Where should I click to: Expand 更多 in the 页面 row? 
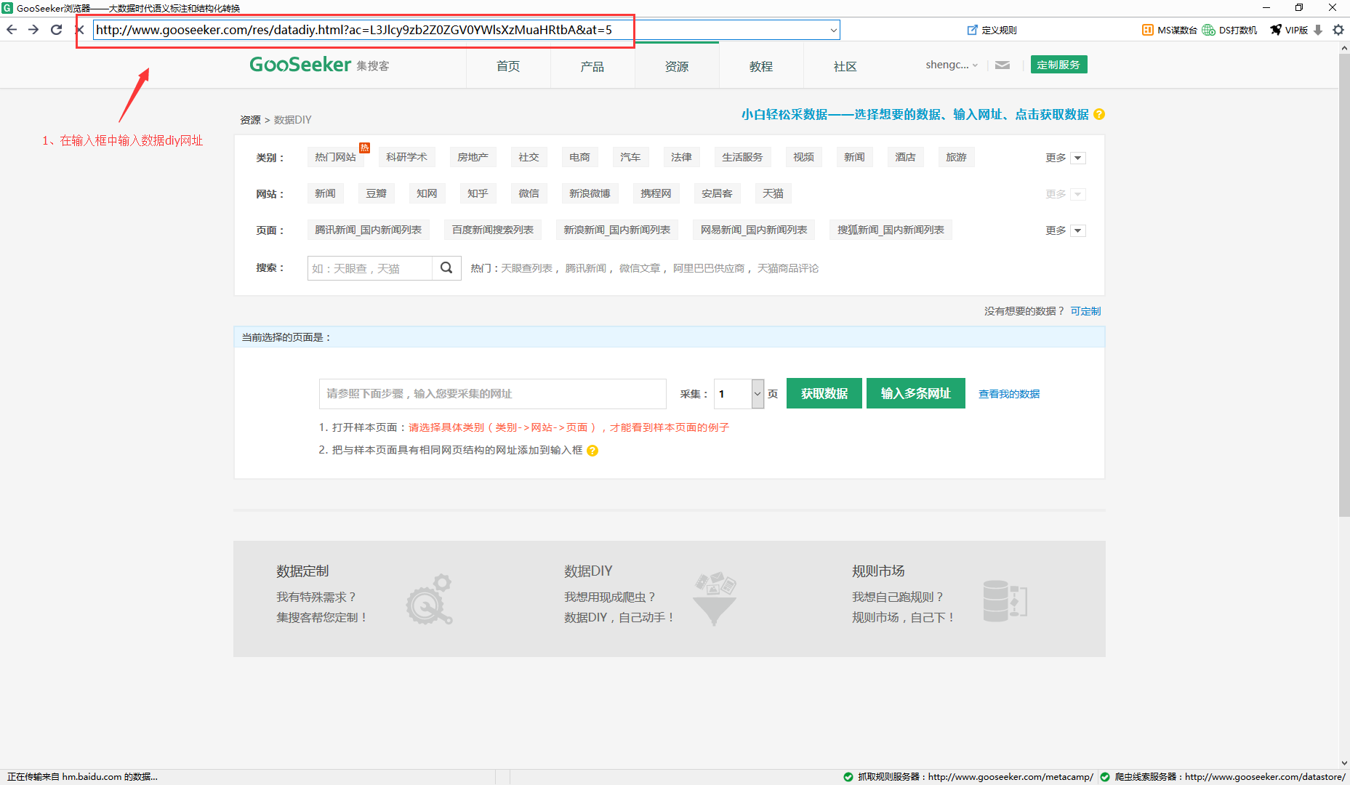point(1066,230)
